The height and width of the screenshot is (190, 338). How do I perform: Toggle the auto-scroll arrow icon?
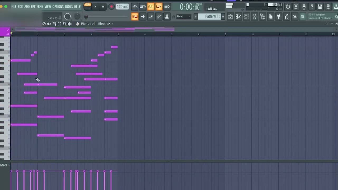[143, 17]
